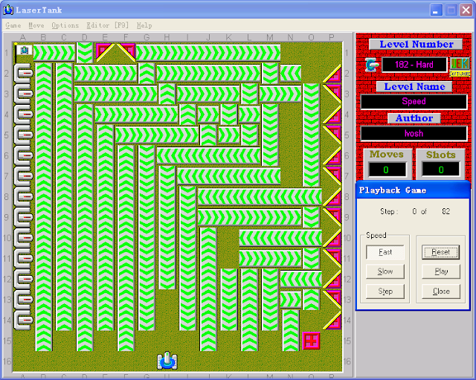The image size is (476, 380).
Task: Click the level name 'Speed'
Action: click(414, 101)
